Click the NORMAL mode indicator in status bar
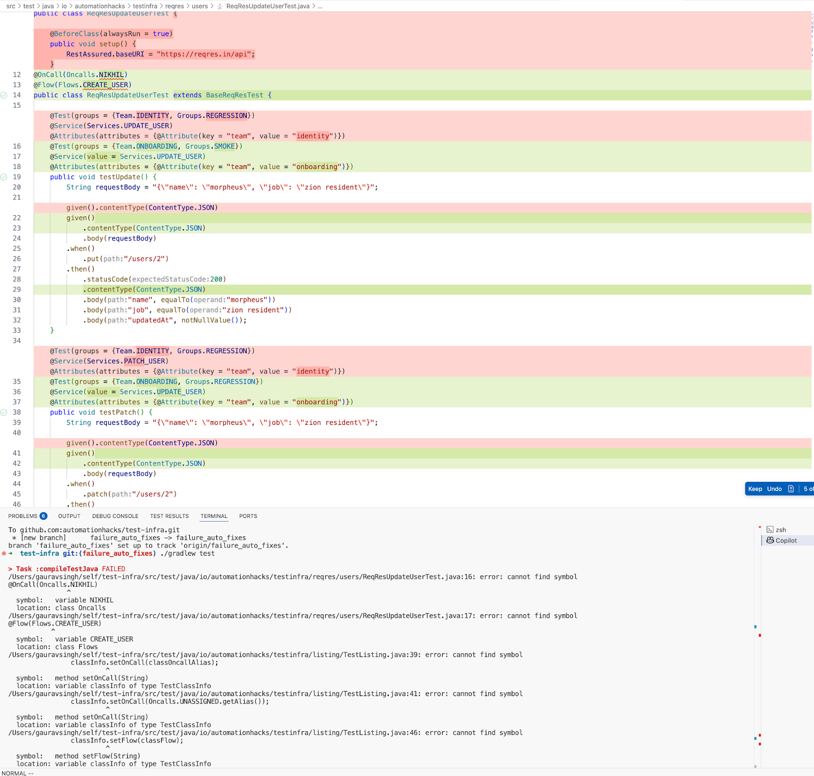The image size is (814, 776). (16, 773)
